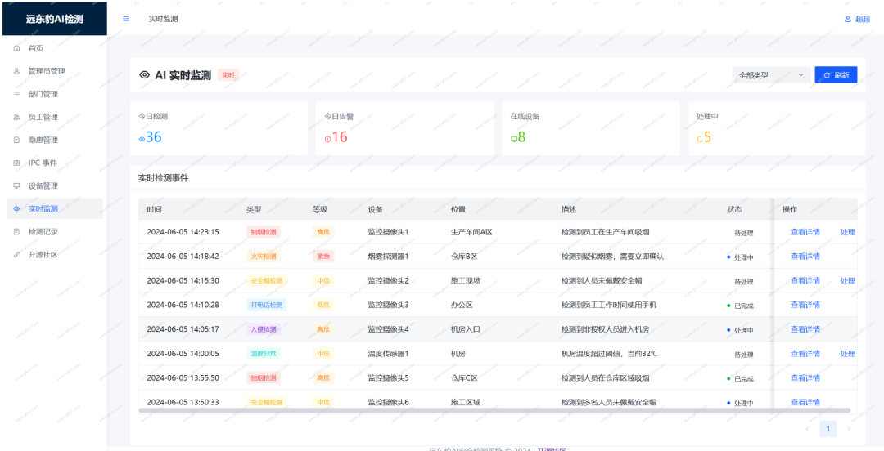Click the 已完成 status in 办公区 row
The height and width of the screenshot is (451, 884).
pyautogui.click(x=740, y=306)
